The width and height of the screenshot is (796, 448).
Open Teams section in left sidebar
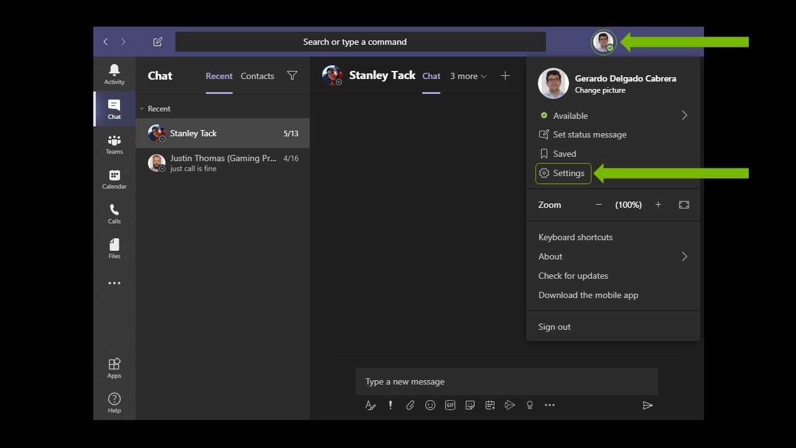point(114,144)
